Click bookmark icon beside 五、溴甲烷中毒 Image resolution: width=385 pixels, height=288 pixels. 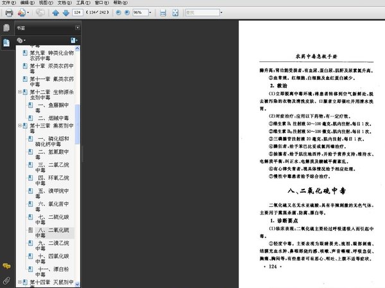[30, 191]
